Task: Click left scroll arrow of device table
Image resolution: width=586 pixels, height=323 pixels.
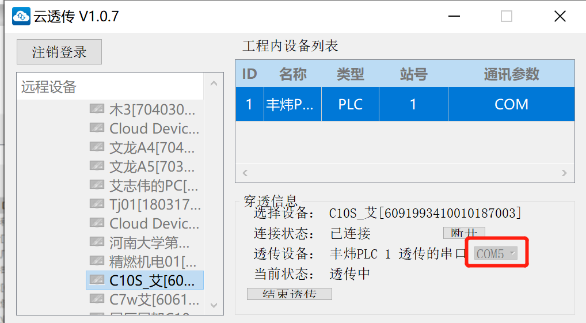Action: (245, 173)
